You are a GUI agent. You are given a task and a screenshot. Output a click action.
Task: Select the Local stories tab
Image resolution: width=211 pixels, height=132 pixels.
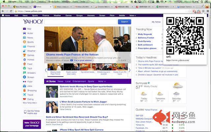coord(68,82)
